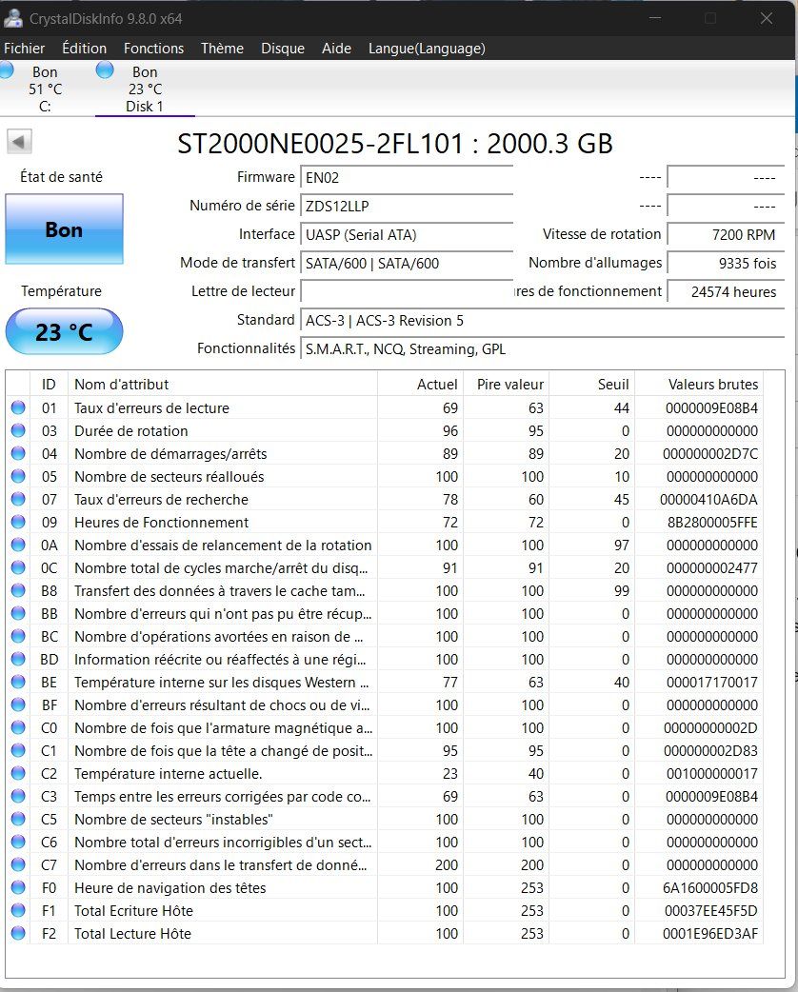Click status orb for attribute F0
Viewport: 798px width, 992px height.
pyautogui.click(x=18, y=887)
